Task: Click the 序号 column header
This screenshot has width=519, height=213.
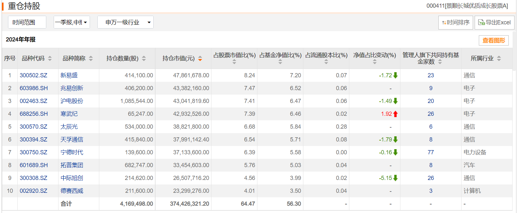Action: pyautogui.click(x=10, y=58)
